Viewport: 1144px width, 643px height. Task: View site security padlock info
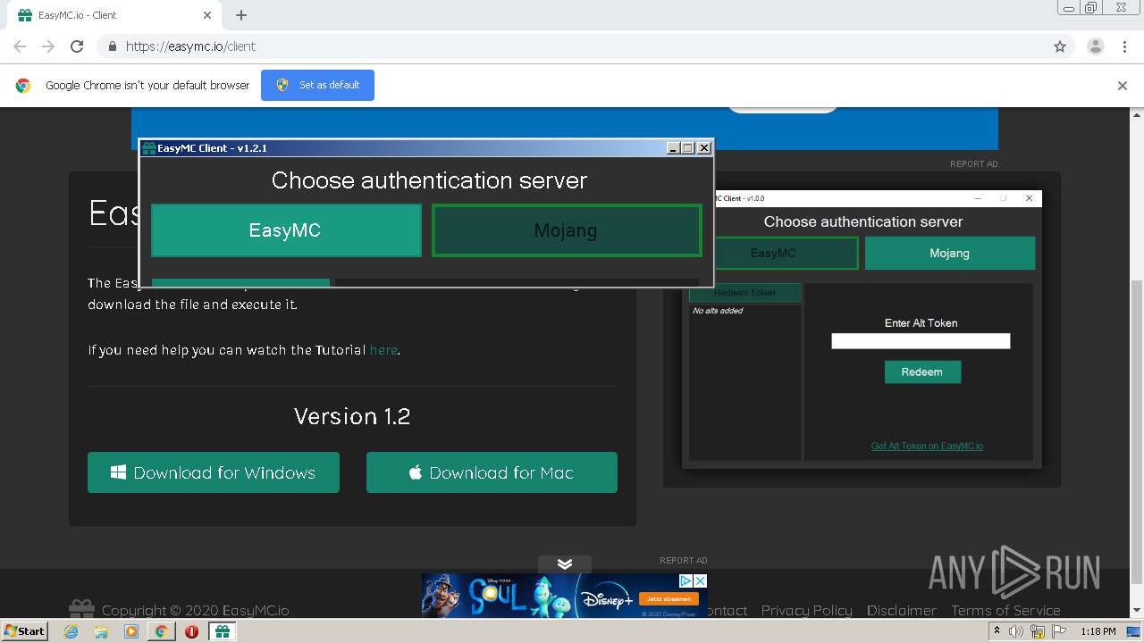tap(112, 46)
